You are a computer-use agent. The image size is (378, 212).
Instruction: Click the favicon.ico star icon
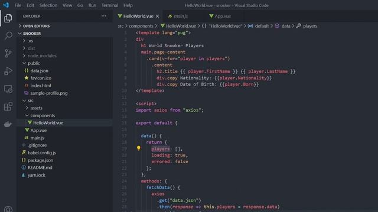pos(27,78)
